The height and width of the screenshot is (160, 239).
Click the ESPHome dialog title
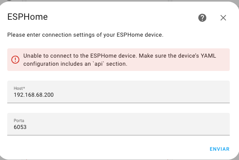point(27,17)
